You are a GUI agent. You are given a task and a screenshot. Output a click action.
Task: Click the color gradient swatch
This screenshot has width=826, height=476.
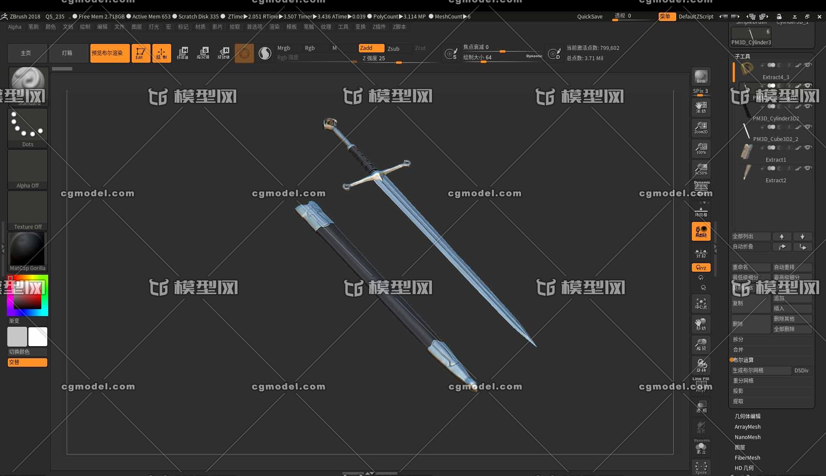pos(27,293)
